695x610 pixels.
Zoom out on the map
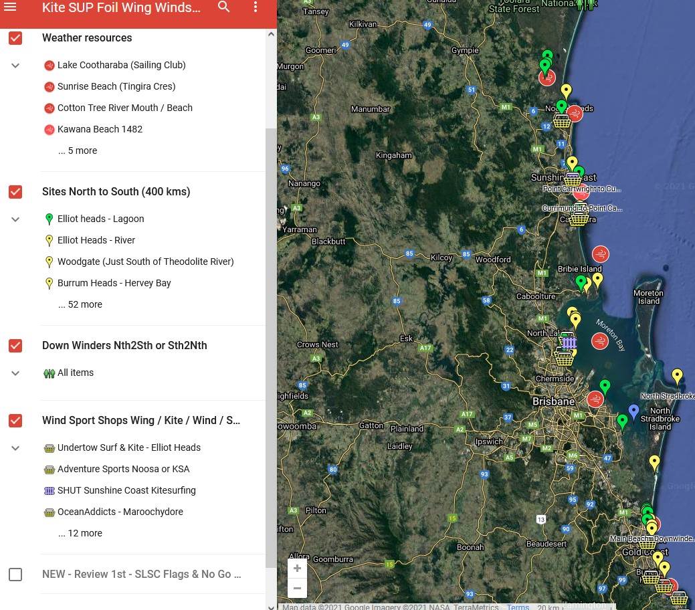(297, 589)
